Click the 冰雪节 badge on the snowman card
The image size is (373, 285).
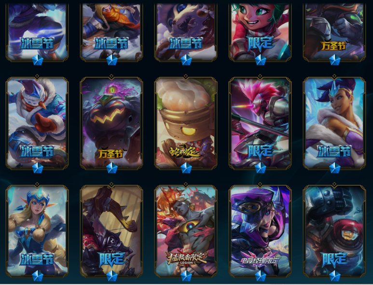[37, 151]
